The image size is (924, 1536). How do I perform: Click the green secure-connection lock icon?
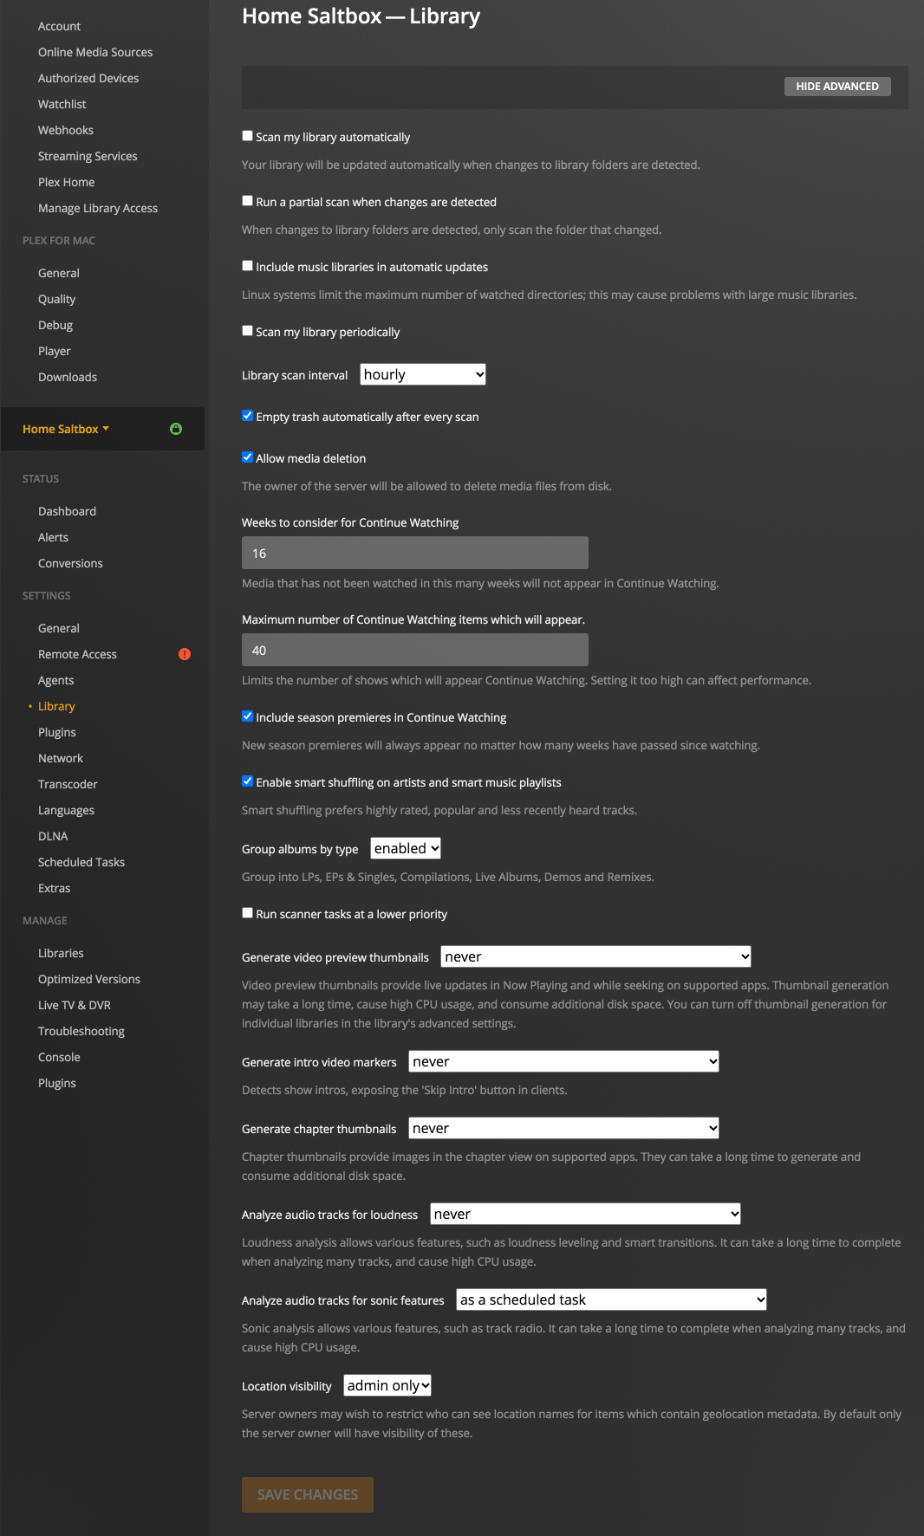176,429
